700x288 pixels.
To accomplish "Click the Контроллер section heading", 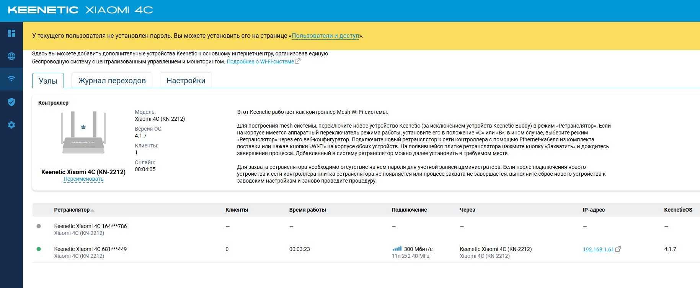I will tap(53, 103).
